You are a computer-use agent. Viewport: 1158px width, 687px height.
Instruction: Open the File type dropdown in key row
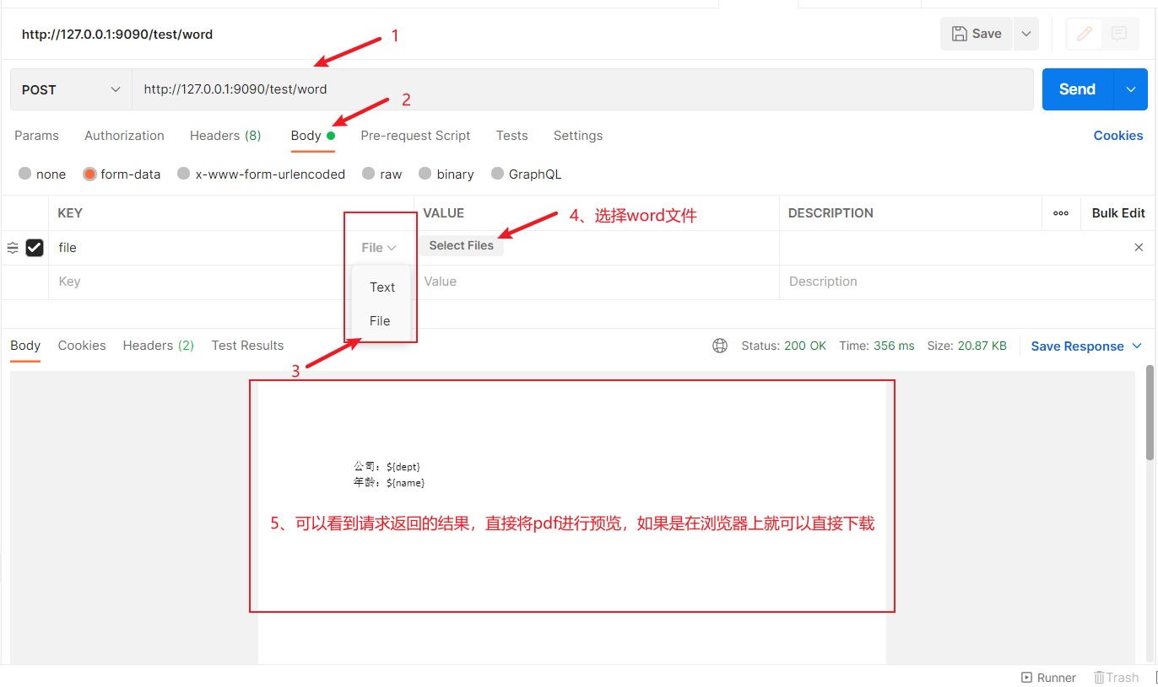379,248
